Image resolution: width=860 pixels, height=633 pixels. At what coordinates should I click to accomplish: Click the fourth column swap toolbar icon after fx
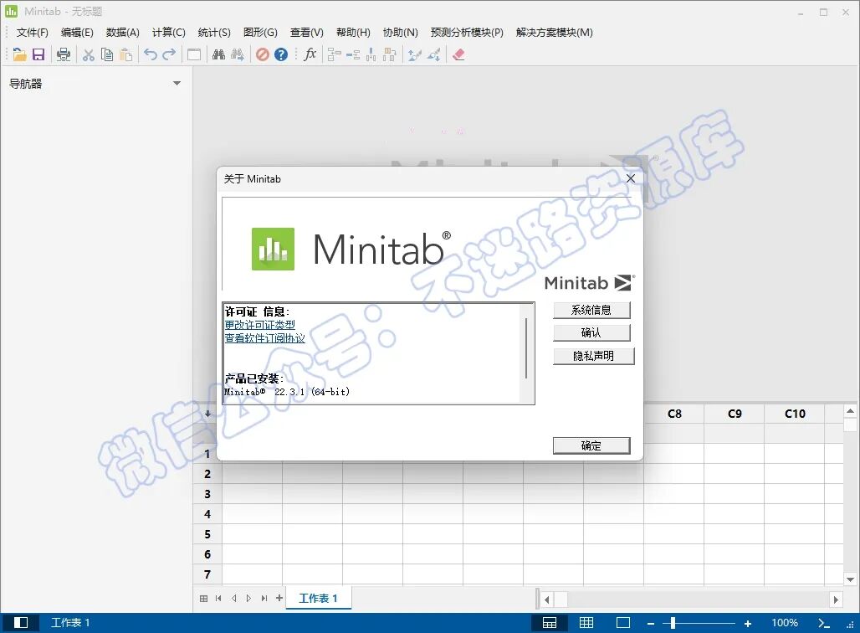pyautogui.click(x=389, y=54)
